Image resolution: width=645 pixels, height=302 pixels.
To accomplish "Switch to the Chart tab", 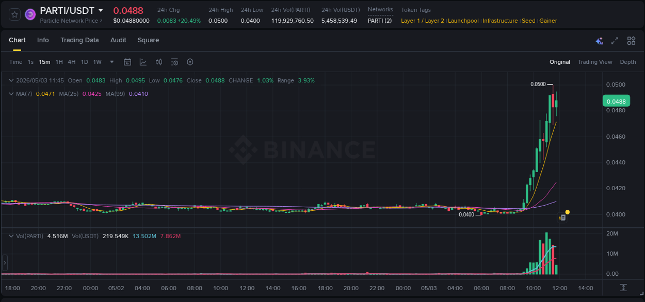I will click(x=17, y=40).
